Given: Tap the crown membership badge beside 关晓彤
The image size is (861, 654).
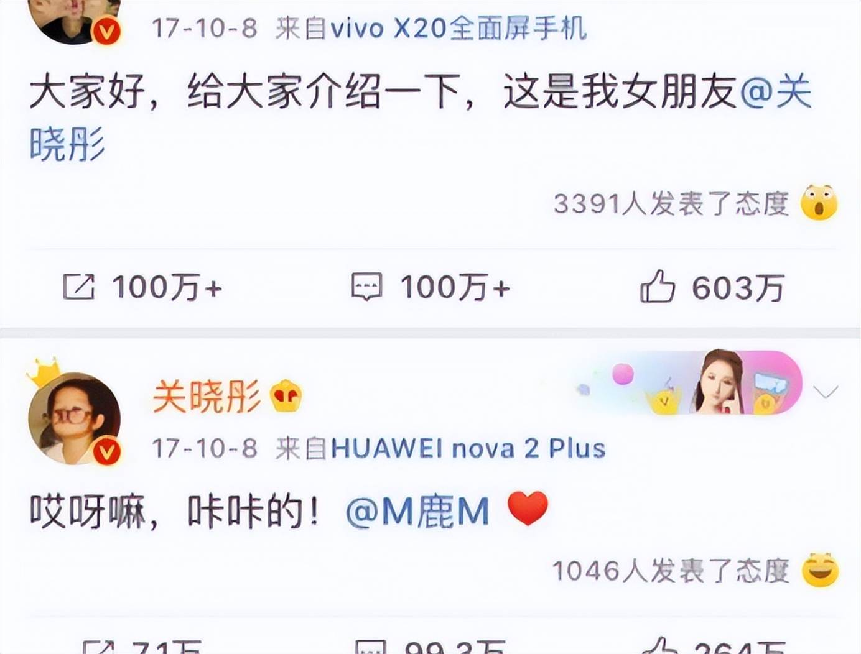Looking at the screenshot, I should [286, 396].
